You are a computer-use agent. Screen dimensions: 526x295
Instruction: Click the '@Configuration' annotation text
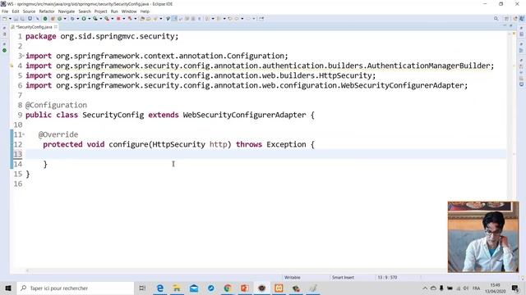[56, 105]
